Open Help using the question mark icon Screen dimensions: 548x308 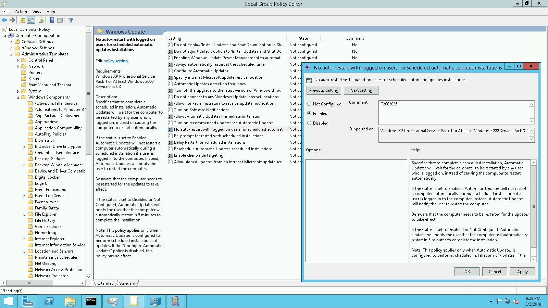(51, 20)
